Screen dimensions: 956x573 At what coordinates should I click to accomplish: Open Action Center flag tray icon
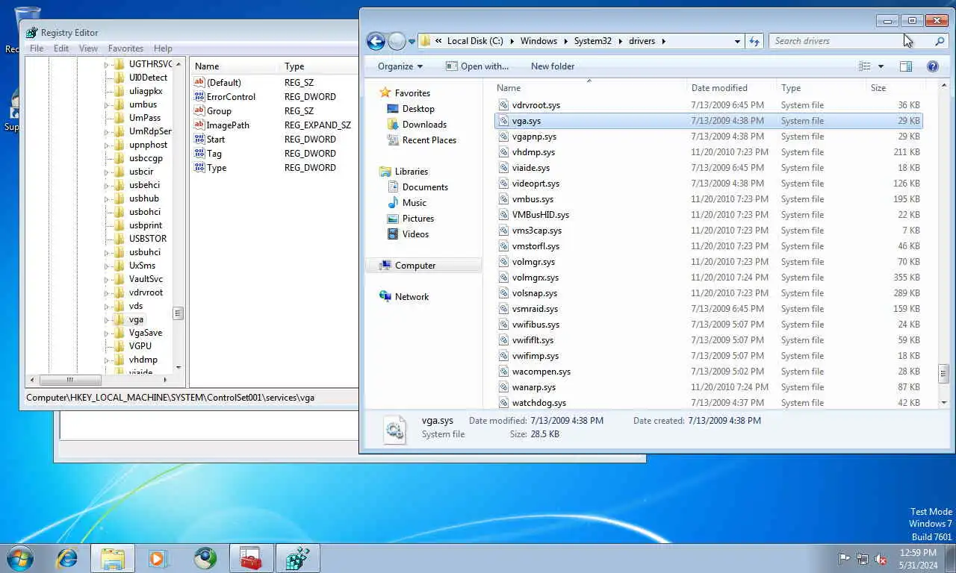pyautogui.click(x=844, y=559)
